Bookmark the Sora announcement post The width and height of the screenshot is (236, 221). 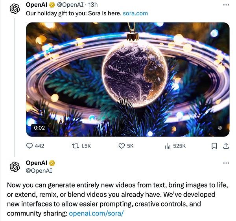[214, 146]
